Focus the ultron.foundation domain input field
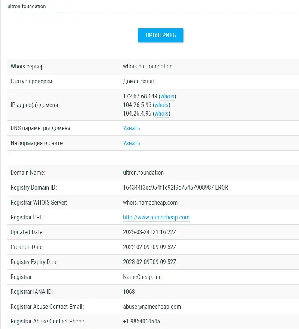299x329 pixels. [153, 6]
